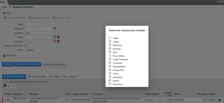Viewport: 224px width, 103px height.
Task: Uncheck the Disponibilidade column checkbox
Action: [110, 66]
